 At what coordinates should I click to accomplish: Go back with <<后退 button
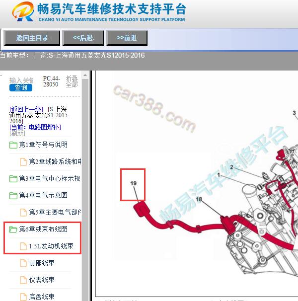pos(83,38)
